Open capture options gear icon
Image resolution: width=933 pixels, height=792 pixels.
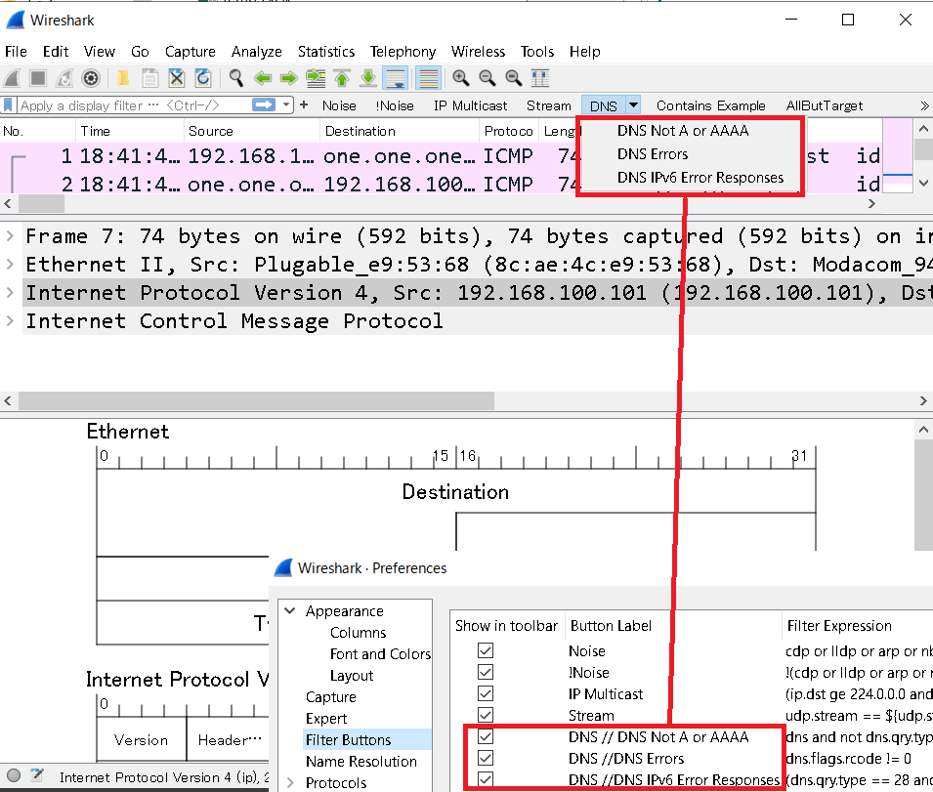(x=91, y=78)
